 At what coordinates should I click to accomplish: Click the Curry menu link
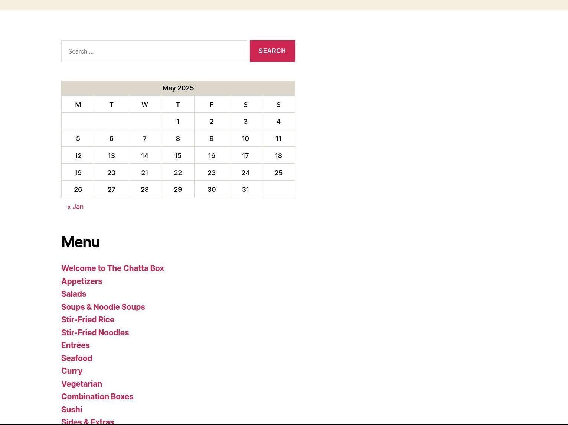click(72, 371)
